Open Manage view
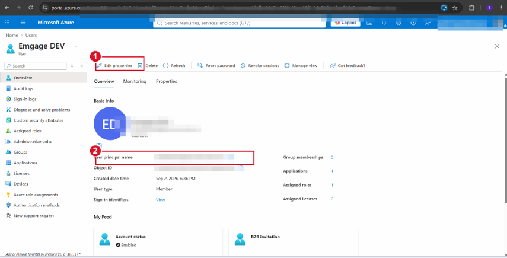This screenshot has height=258, width=507. coord(301,66)
